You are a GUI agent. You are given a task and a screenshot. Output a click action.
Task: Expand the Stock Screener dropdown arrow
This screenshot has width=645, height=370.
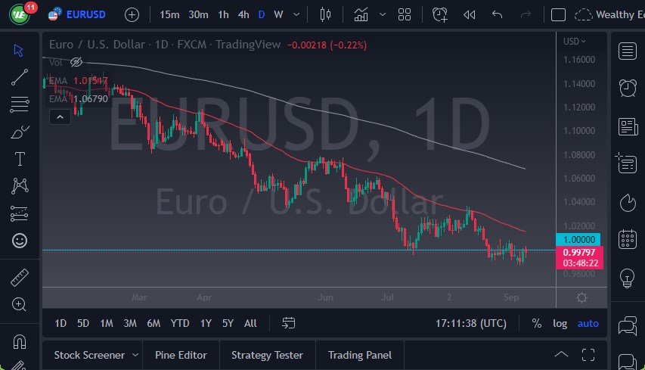pos(135,355)
